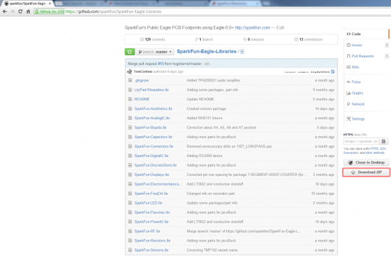Open SparkFun-Displays.lbr file

click(152, 175)
